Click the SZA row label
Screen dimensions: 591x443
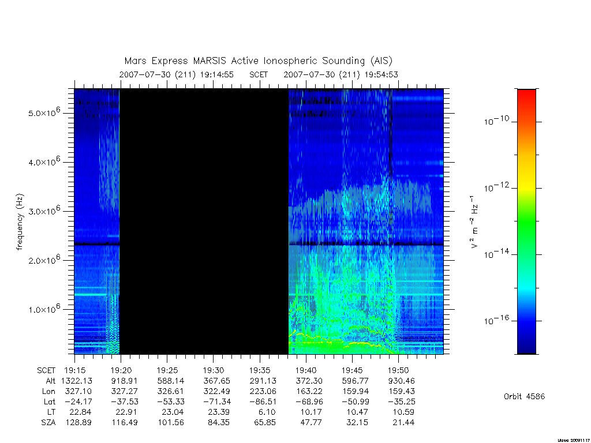48,423
